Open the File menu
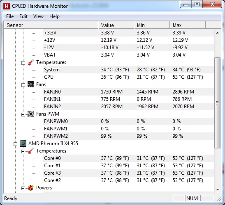The width and height of the screenshot is (225, 205). point(10,16)
